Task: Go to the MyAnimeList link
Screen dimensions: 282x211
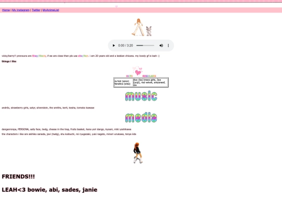Action: coord(51,10)
